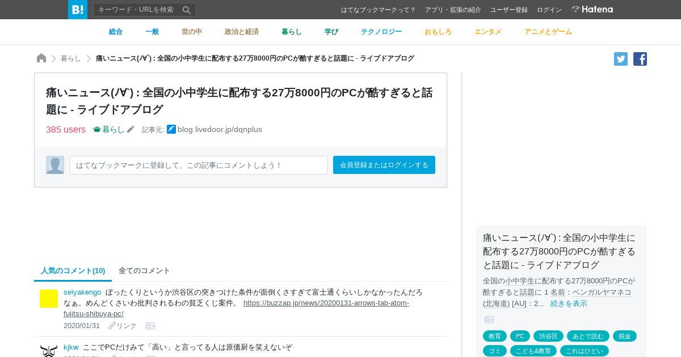Switch to 人気のコメント(10) tab

73,271
